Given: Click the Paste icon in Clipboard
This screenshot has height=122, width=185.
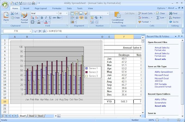Looking at the screenshot, I should (6, 16).
